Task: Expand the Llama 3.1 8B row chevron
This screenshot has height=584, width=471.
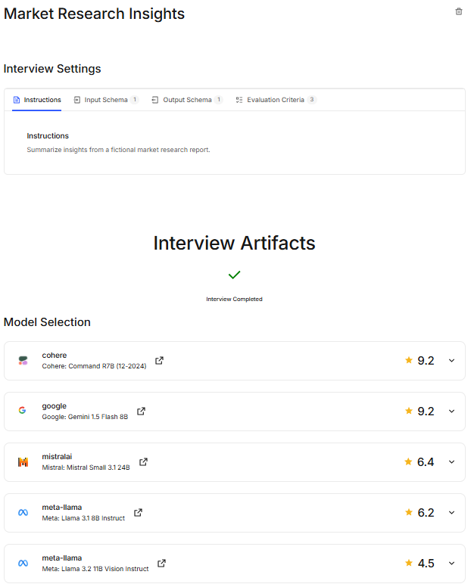Action: point(452,513)
